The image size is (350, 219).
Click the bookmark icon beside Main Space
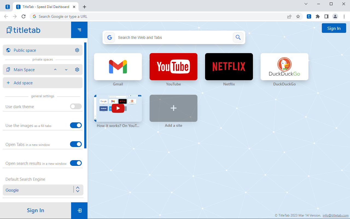click(8, 70)
